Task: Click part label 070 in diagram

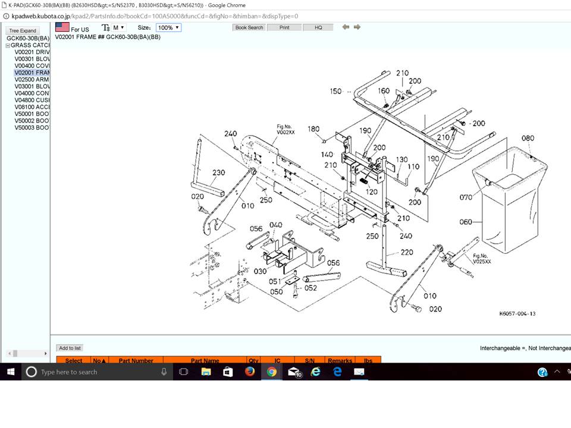Action: coord(466,197)
